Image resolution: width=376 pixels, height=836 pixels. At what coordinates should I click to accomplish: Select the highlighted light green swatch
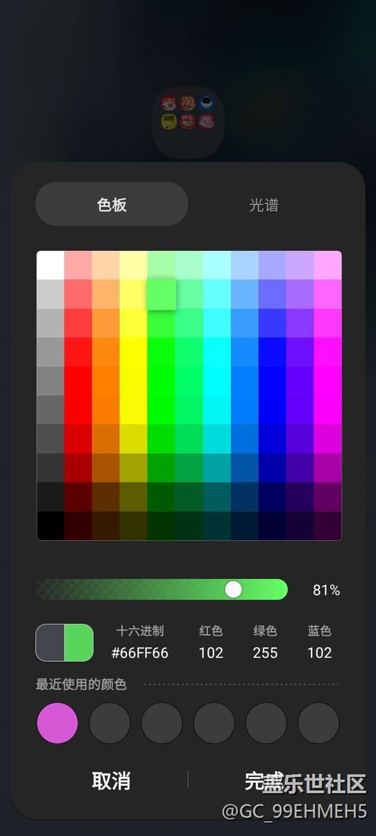click(161, 294)
